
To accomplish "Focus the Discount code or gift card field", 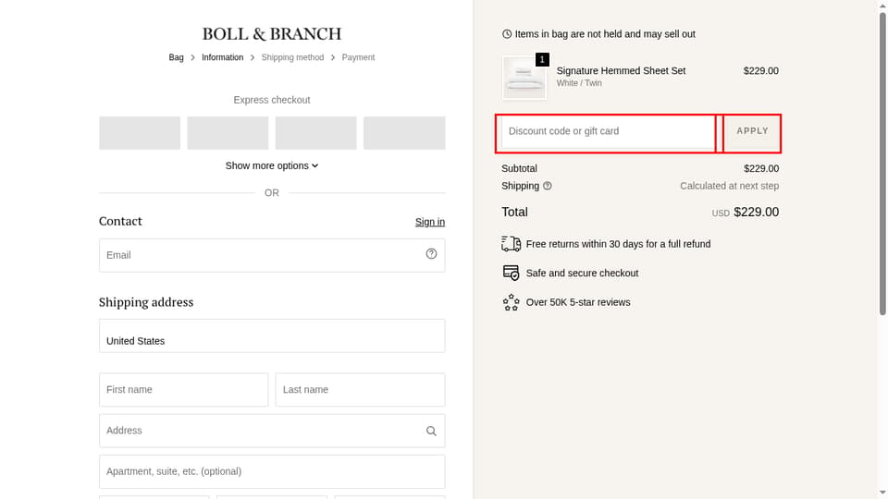I will coord(609,131).
